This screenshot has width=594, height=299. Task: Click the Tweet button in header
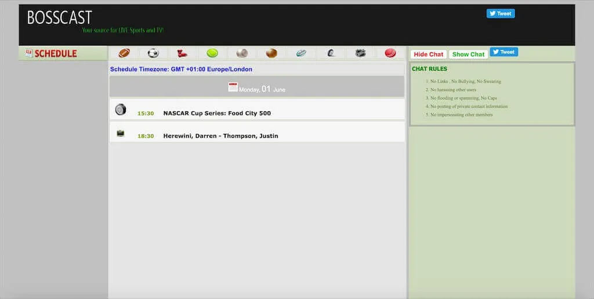click(500, 14)
